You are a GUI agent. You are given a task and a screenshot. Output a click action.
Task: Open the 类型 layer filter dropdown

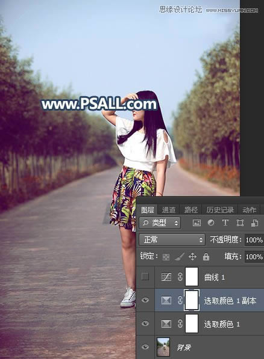[160, 222]
